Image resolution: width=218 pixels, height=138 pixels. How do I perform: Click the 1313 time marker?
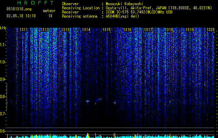click(x=66, y=30)
